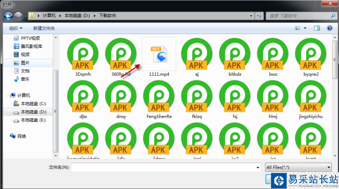
Task: Select the bwz APK file
Action: (x=273, y=57)
